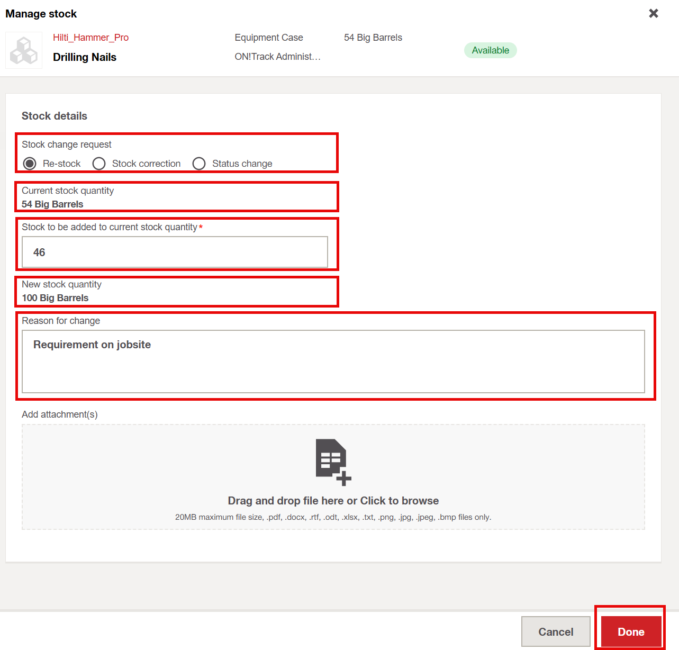Screen dimensions: 679x650
Task: Click the 100 Big Barrels new quantity
Action: pyautogui.click(x=55, y=298)
